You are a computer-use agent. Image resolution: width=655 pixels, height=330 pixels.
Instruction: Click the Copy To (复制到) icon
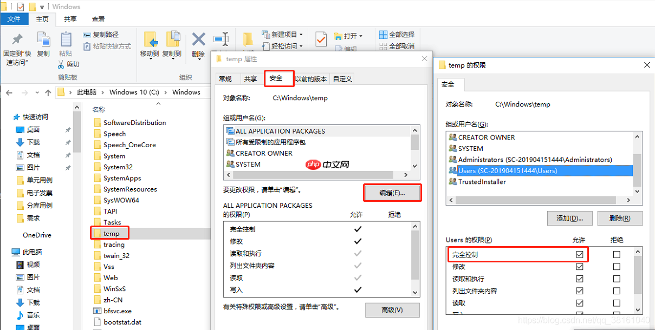coord(172,39)
